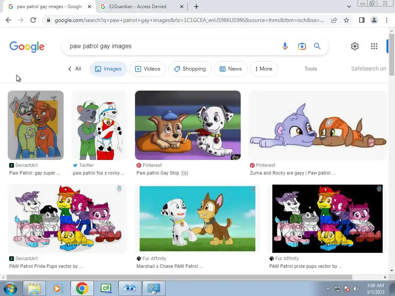The width and height of the screenshot is (395, 296).
Task: Open a new browser tab
Action: click(196, 7)
